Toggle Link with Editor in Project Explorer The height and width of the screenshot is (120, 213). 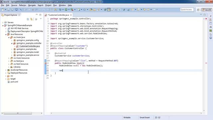32,19
